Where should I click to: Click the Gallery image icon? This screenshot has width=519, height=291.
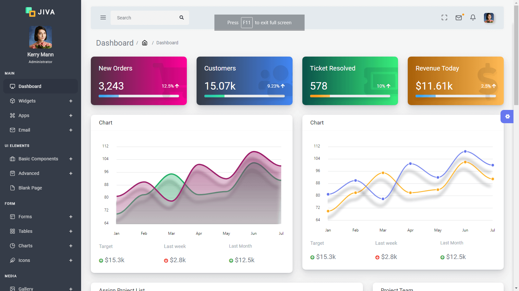13,289
